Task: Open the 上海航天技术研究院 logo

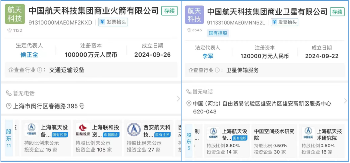Action: pyautogui.click(x=309, y=134)
